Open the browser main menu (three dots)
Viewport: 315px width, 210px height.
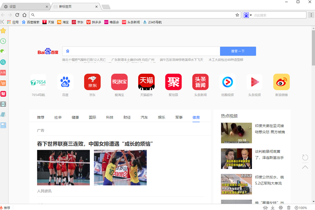coord(311,15)
